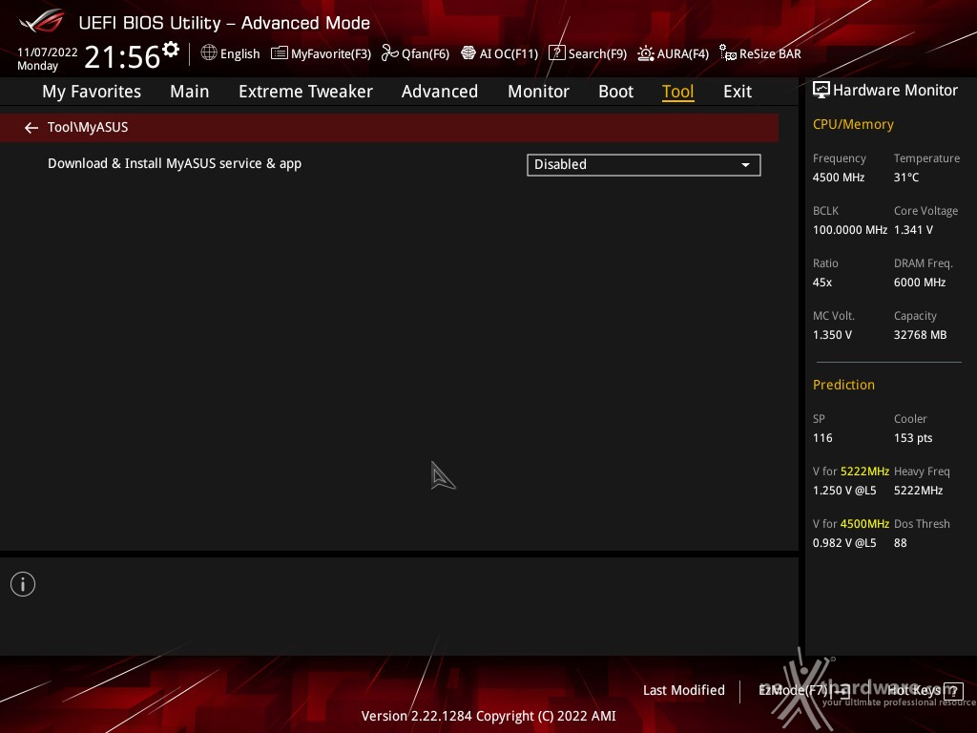Image resolution: width=977 pixels, height=733 pixels.
Task: Open the Advanced tab
Action: click(440, 92)
